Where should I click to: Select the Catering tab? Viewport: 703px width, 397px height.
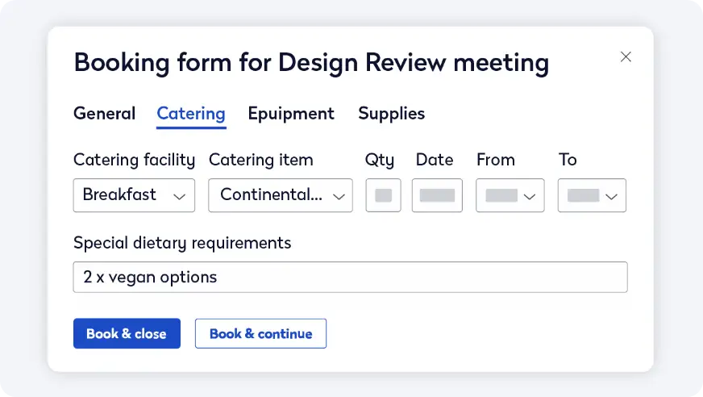click(x=191, y=114)
